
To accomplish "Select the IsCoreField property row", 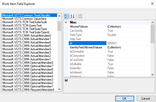I will coord(110,60).
